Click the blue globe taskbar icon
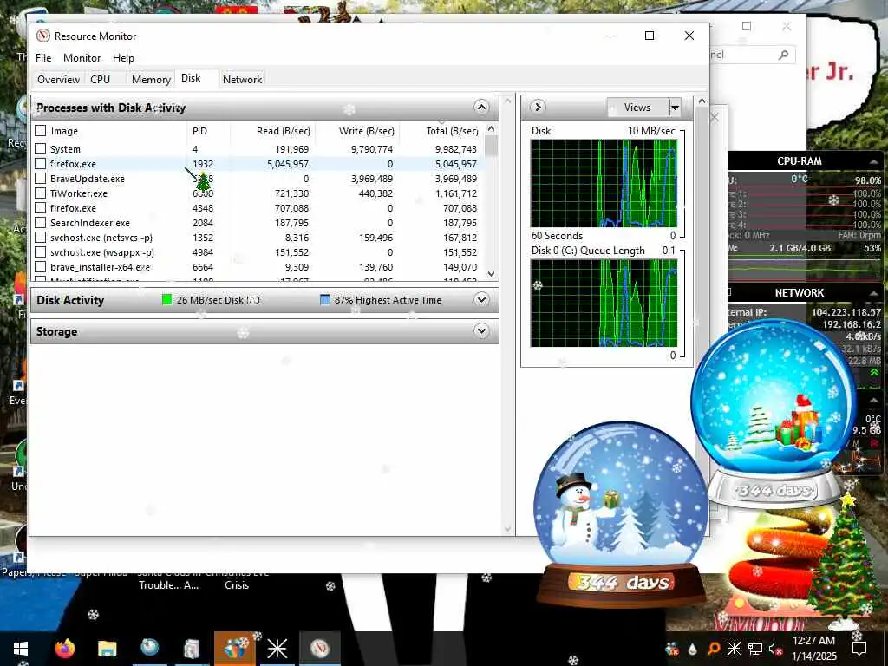 point(149,647)
